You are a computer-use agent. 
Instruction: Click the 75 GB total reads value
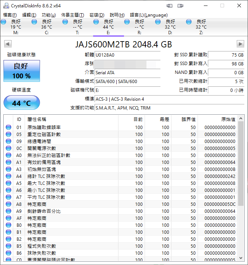pos(226,55)
